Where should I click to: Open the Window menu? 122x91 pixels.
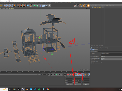70,3
